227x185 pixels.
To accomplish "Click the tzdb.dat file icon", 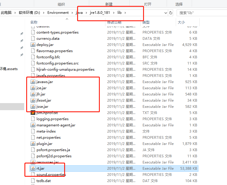I will tap(33, 181).
